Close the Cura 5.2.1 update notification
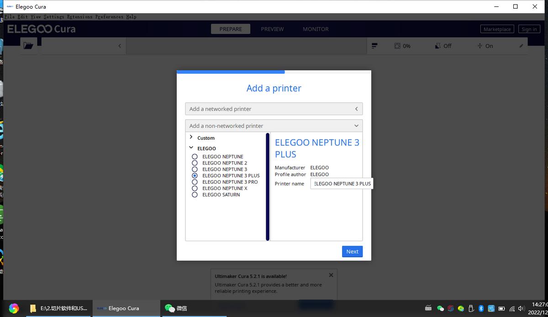 (331, 275)
